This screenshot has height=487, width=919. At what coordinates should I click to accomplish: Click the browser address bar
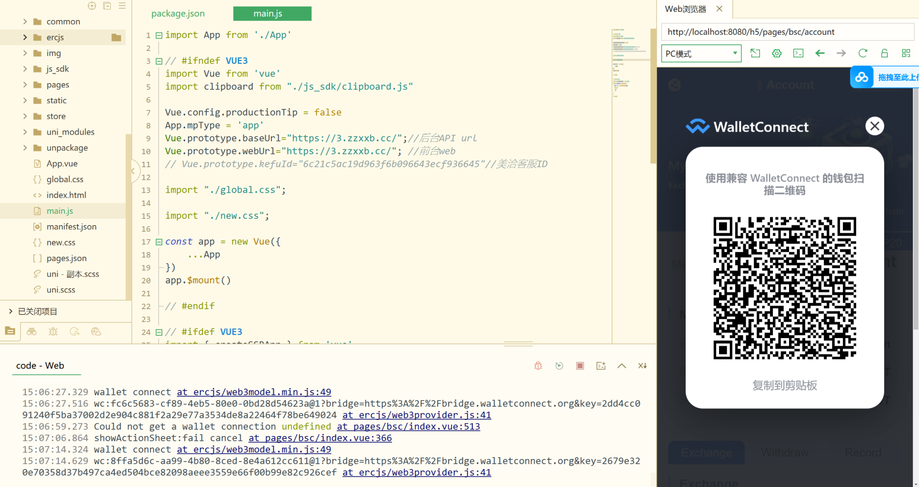tap(786, 32)
